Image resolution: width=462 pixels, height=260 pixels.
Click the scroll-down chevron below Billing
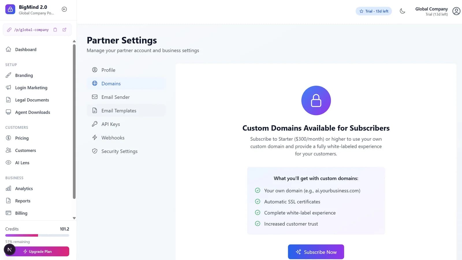click(x=74, y=218)
